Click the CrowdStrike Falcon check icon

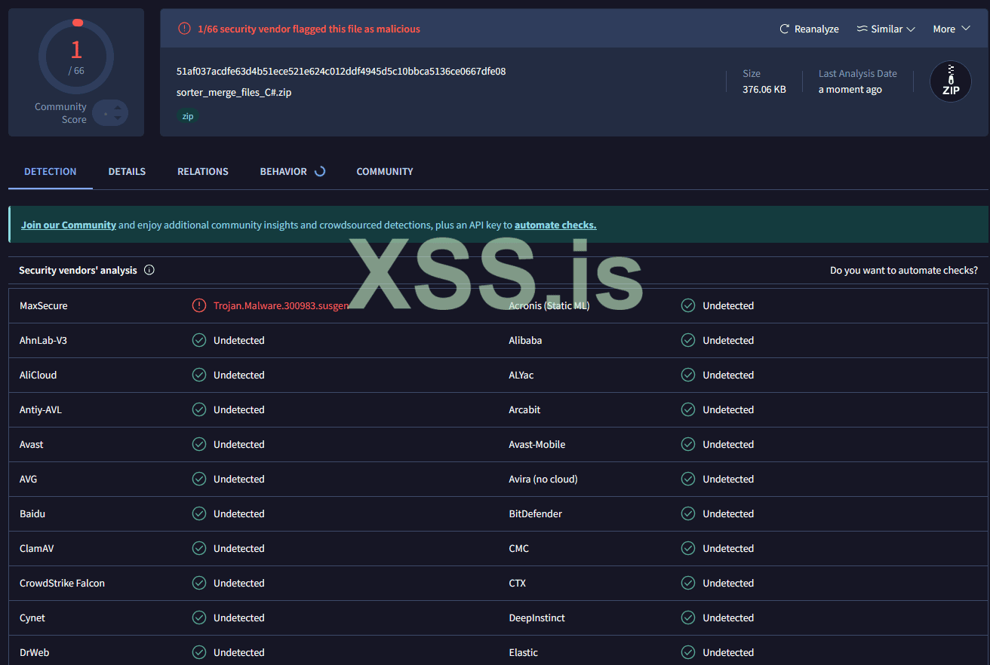click(199, 583)
